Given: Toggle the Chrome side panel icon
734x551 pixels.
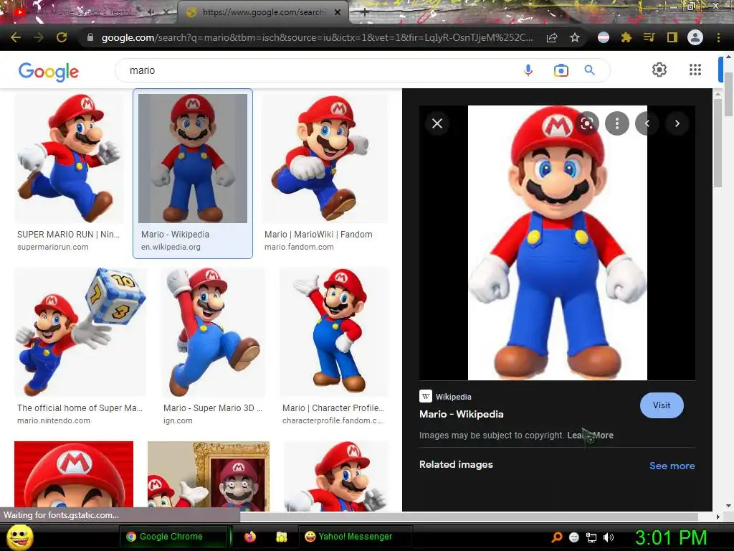Looking at the screenshot, I should [672, 37].
